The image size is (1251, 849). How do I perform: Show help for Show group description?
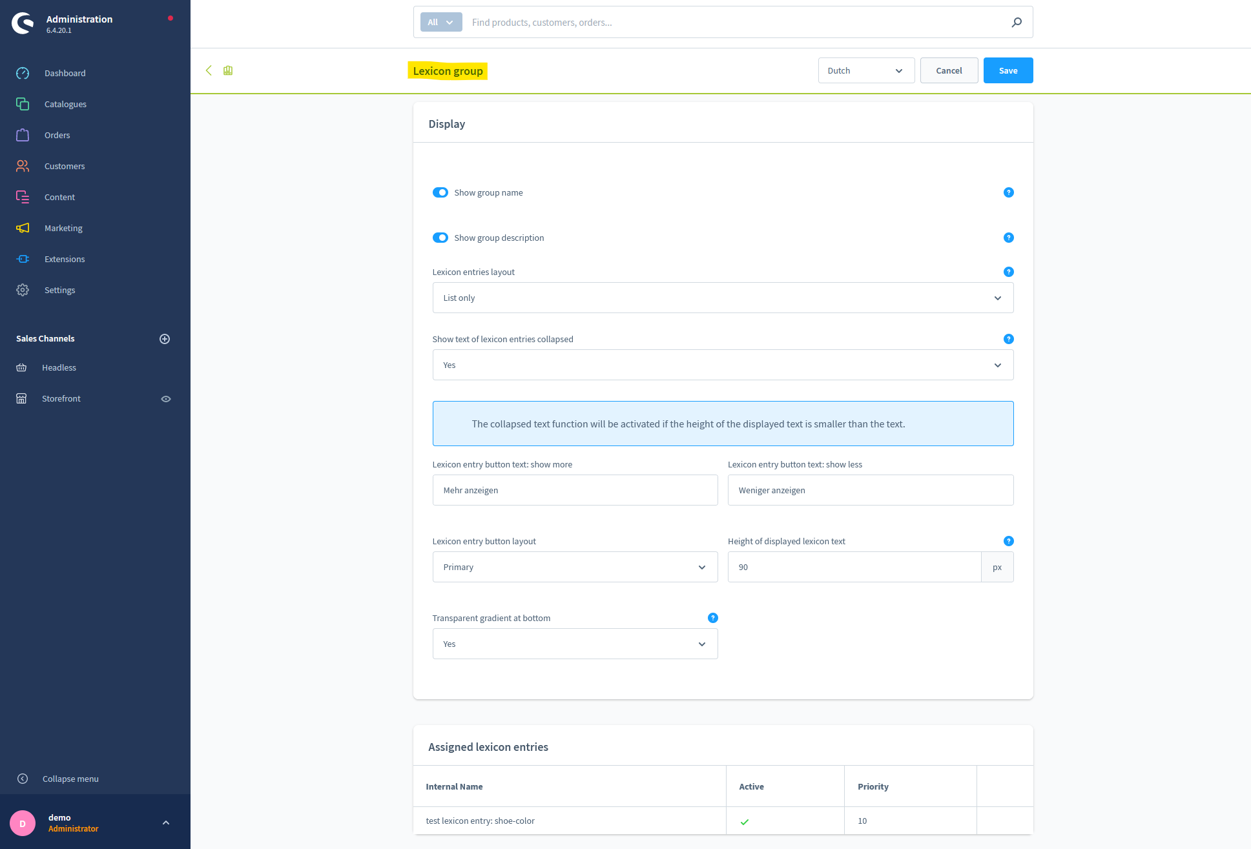pos(1009,238)
